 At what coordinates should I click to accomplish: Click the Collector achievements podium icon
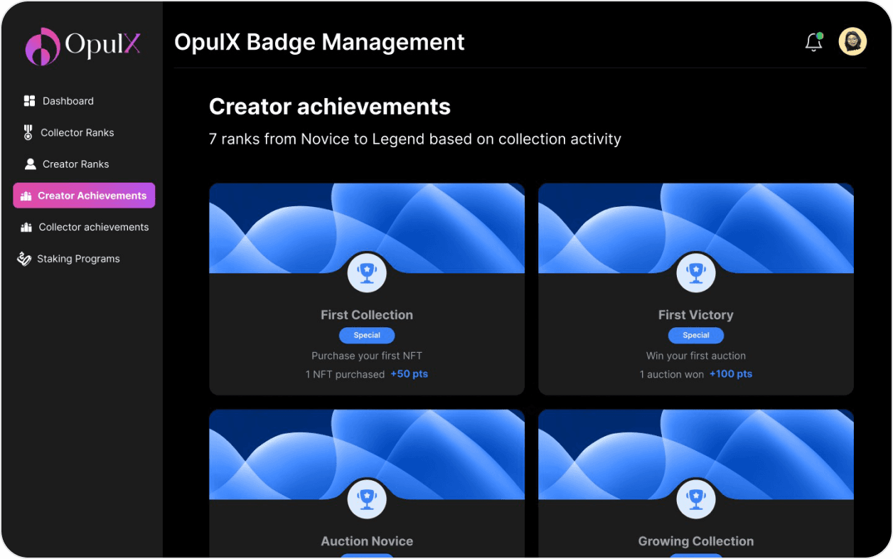[26, 228]
